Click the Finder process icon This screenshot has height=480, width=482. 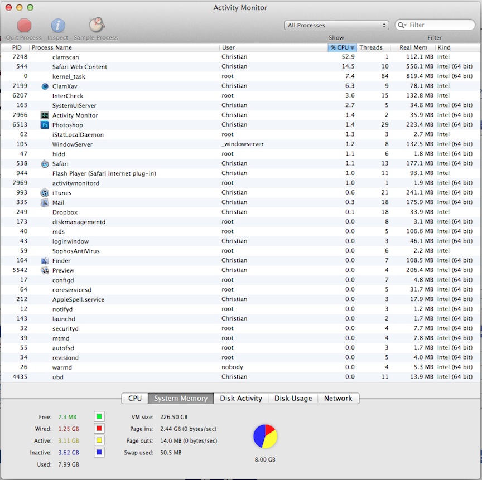click(x=45, y=261)
